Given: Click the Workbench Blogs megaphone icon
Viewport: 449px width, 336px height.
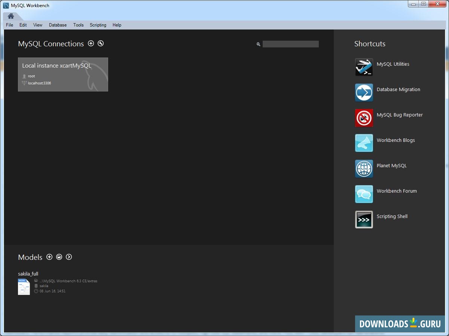Looking at the screenshot, I should click(x=364, y=143).
